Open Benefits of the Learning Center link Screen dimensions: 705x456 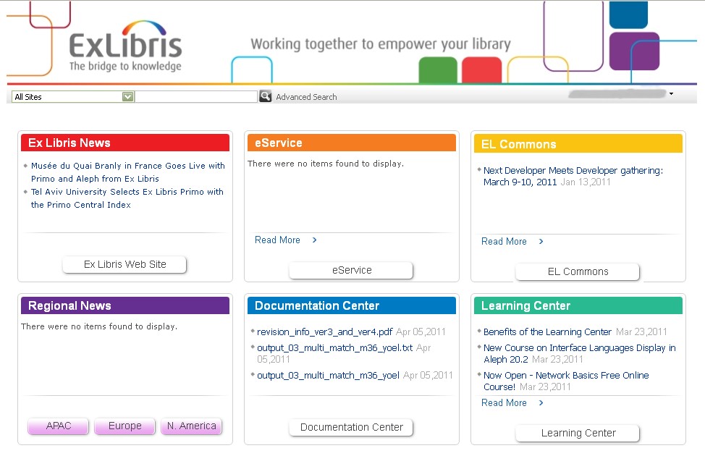(547, 332)
